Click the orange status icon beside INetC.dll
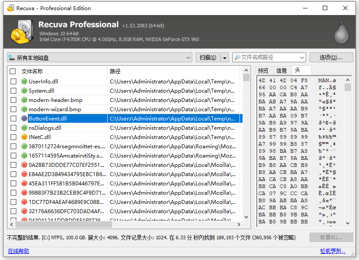 pyautogui.click(x=24, y=137)
